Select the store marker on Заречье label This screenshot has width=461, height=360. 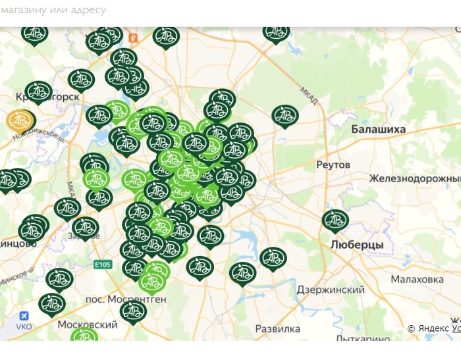(85, 228)
